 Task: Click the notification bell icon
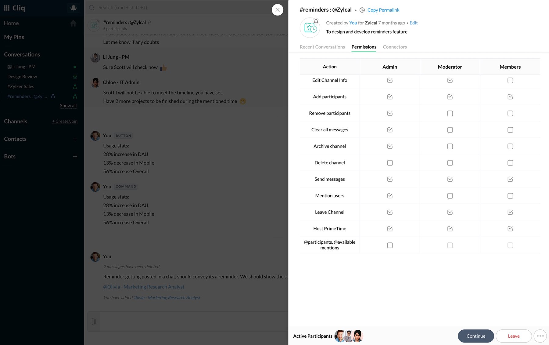click(x=74, y=8)
